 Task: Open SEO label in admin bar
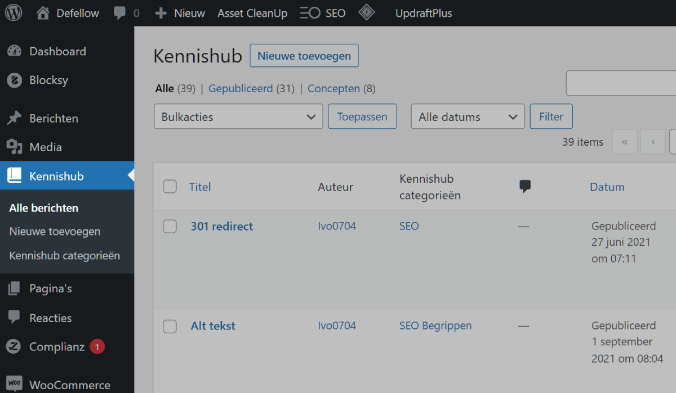[x=335, y=13]
